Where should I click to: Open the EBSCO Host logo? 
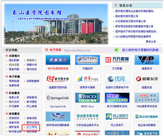[88, 98]
